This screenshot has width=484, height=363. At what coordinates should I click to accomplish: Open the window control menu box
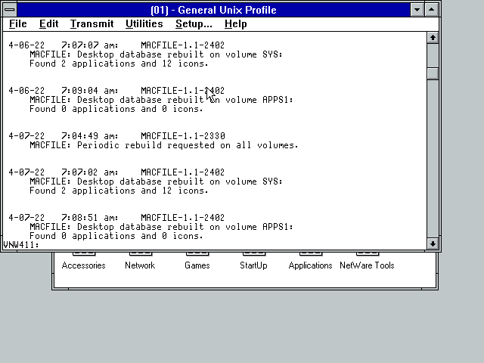[10, 10]
